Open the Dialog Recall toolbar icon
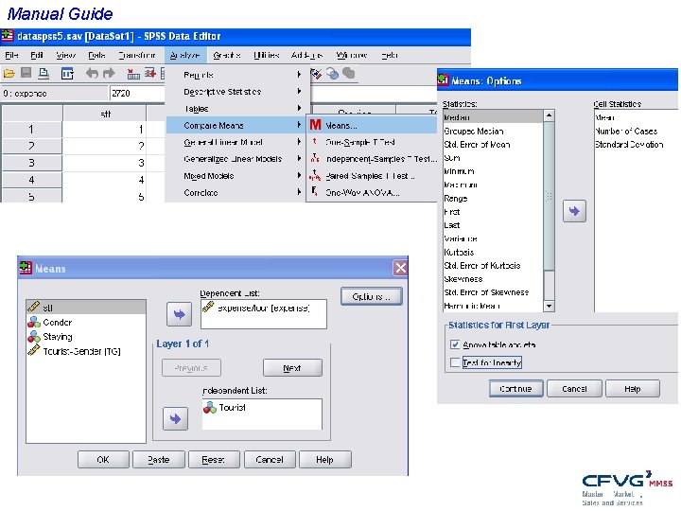Viewport: 681px width, 511px height. (x=67, y=74)
